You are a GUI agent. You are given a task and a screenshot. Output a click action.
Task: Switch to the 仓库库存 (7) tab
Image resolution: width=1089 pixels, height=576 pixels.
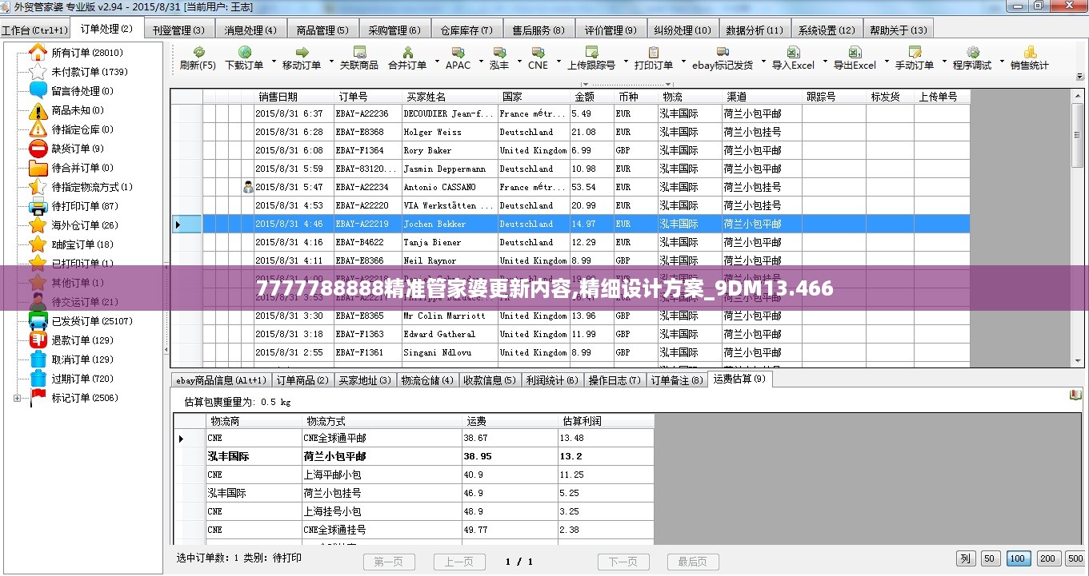tap(466, 30)
